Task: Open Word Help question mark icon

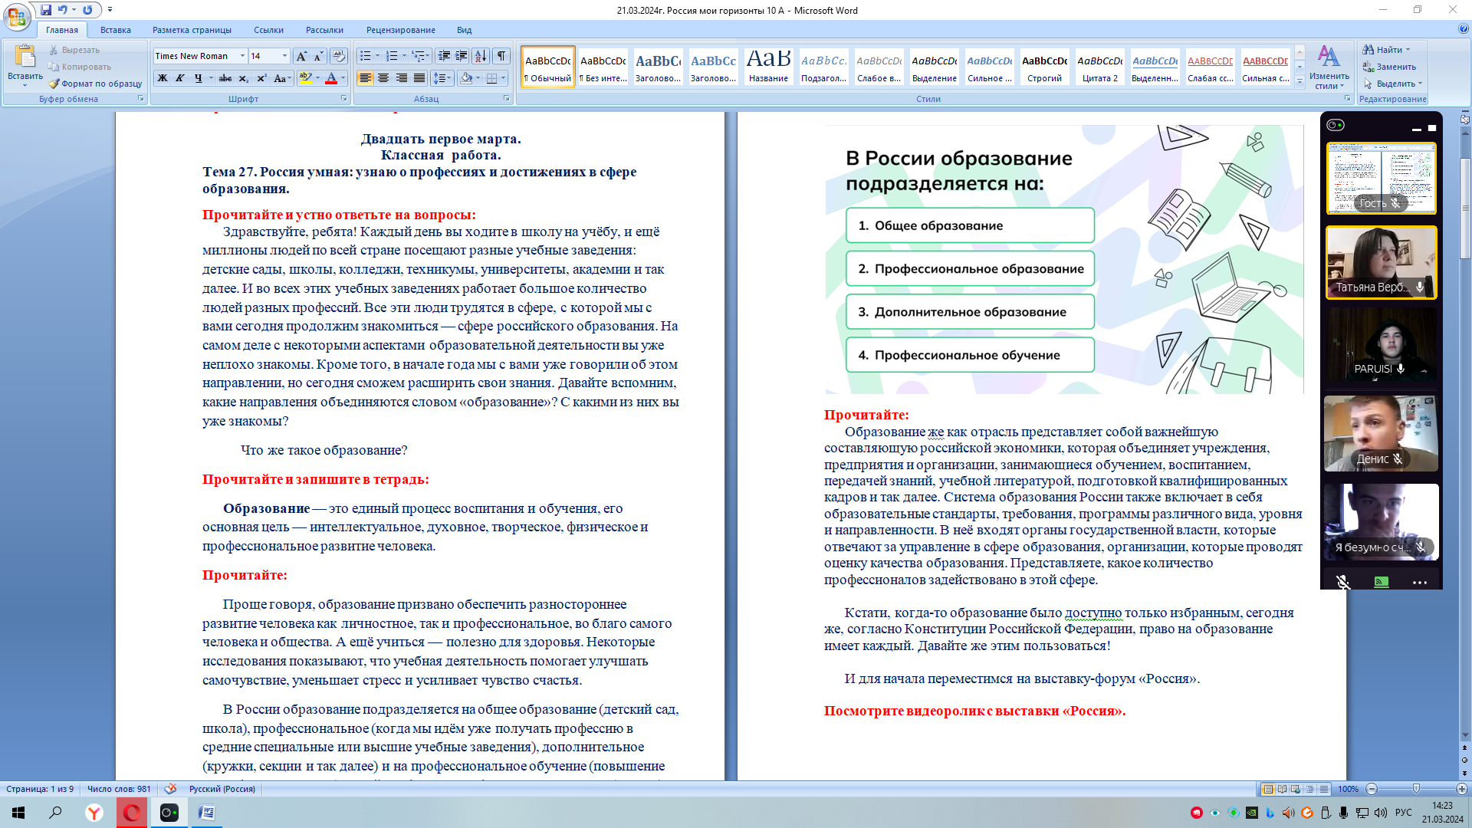Action: 1464,29
